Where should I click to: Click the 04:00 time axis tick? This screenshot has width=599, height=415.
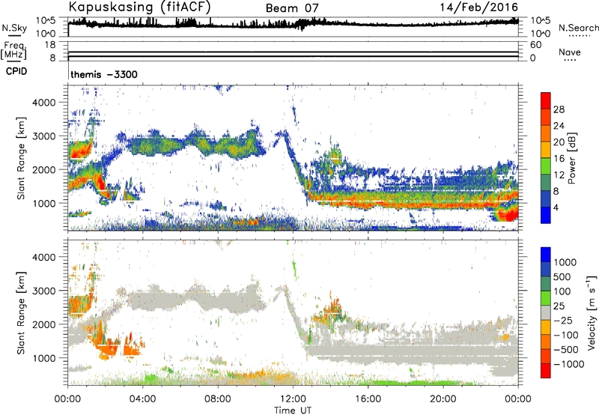pos(142,399)
